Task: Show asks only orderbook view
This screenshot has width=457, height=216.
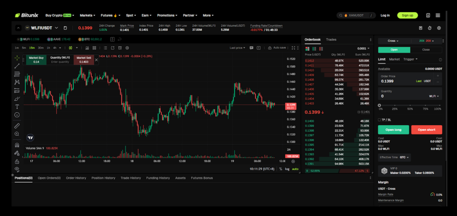Action: [321, 49]
